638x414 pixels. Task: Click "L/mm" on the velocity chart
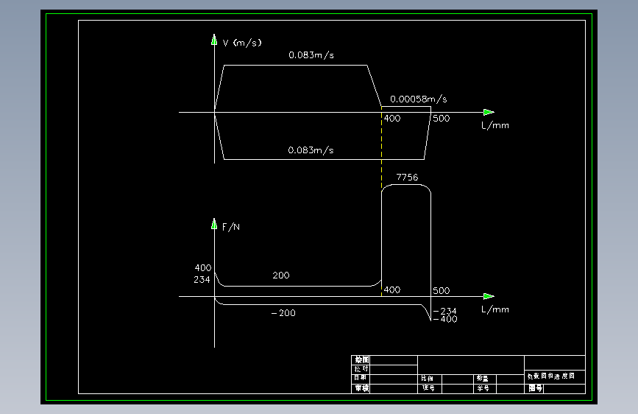point(495,125)
